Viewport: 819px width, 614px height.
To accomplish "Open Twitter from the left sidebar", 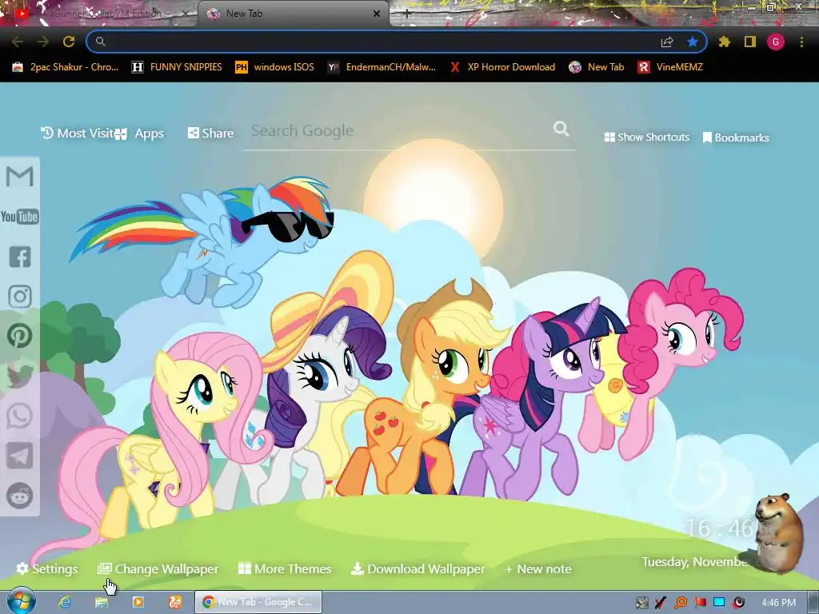I will [x=20, y=376].
